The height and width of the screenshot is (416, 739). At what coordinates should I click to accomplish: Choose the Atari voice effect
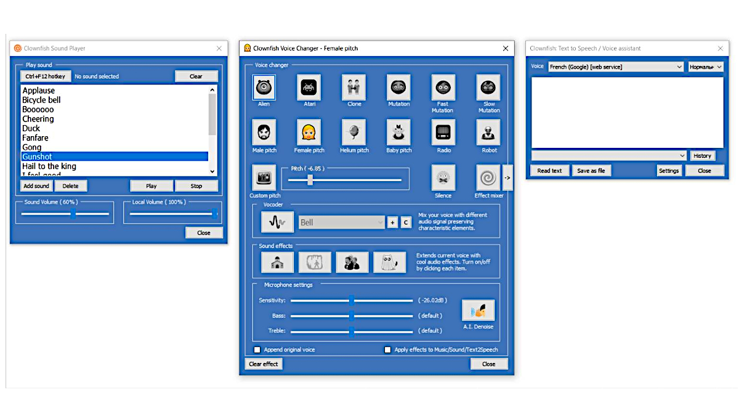pyautogui.click(x=309, y=88)
